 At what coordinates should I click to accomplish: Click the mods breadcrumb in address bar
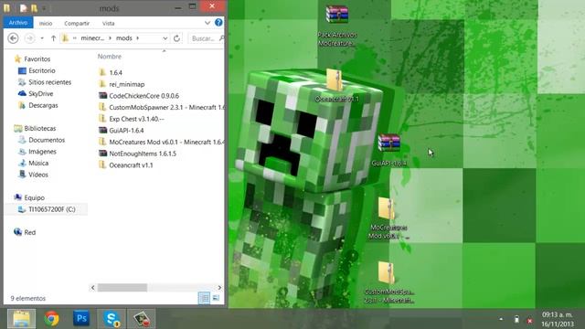tap(124, 38)
